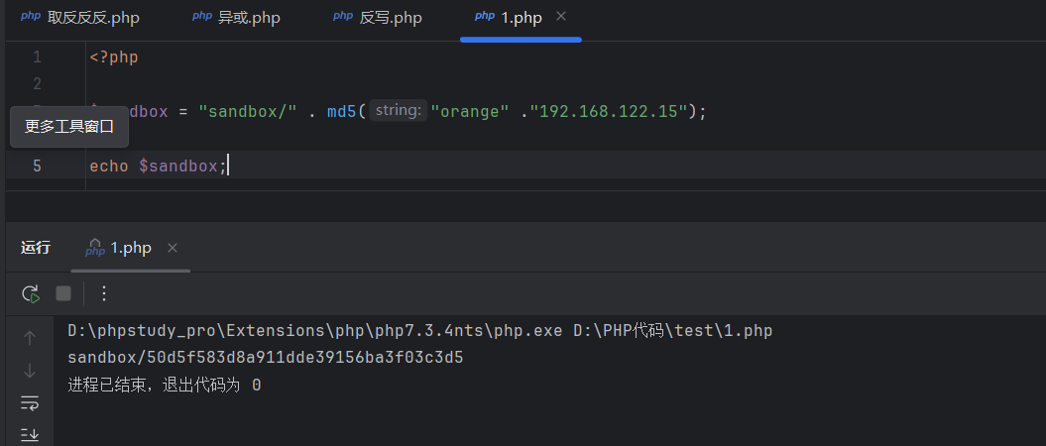Viewport: 1046px width, 446px height.
Task: Toggle scroll to end of console
Action: [30, 434]
